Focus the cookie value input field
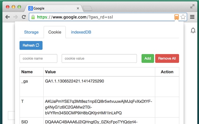This screenshot has width=199, height=124. pyautogui.click(x=99, y=59)
